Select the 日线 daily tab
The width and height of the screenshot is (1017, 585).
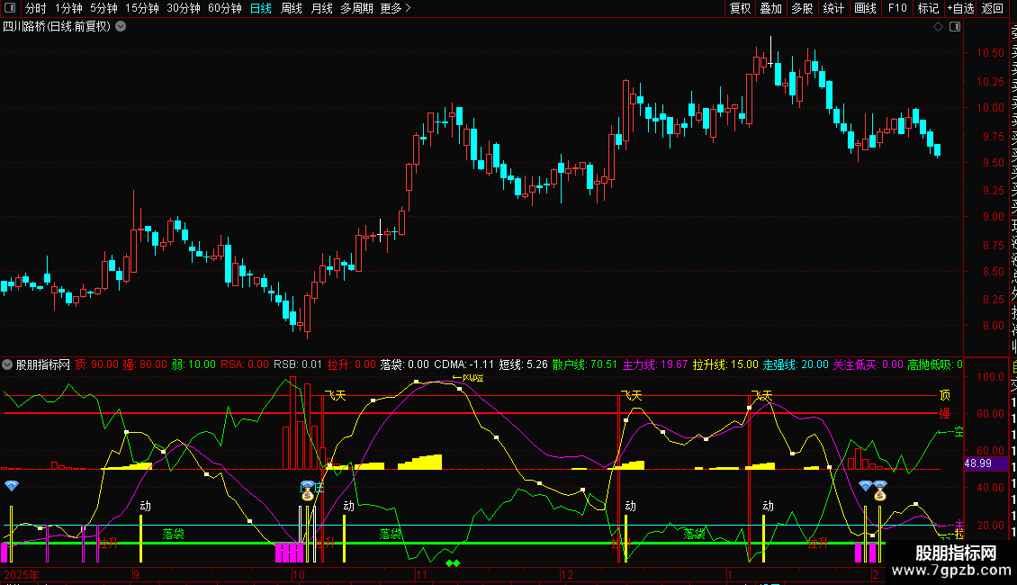[x=261, y=8]
